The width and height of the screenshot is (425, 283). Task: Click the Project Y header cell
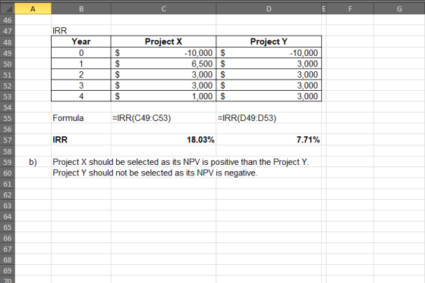coord(269,42)
